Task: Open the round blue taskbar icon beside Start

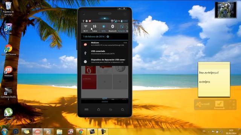Action: (x=16, y=132)
